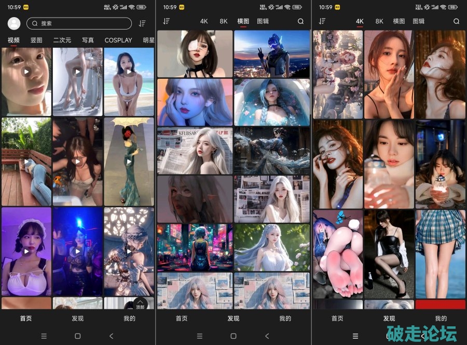Switch to the 8K tab in the middle screen

point(224,21)
